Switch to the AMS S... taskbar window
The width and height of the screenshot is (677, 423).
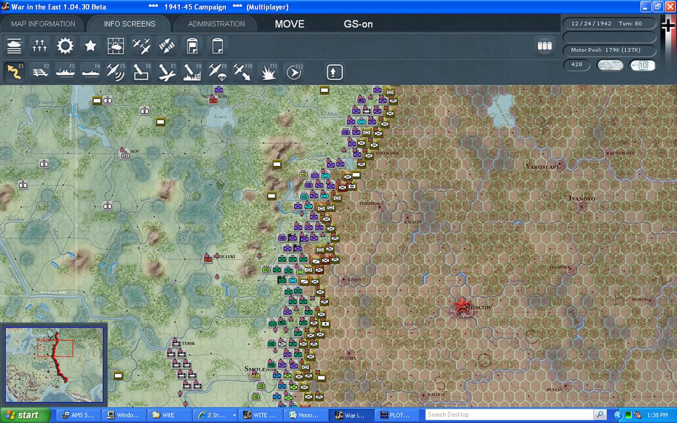click(79, 415)
